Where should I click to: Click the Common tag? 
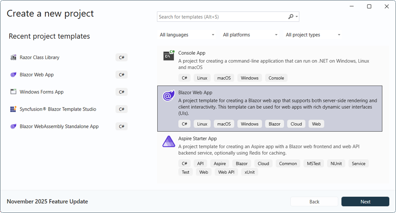(288, 163)
